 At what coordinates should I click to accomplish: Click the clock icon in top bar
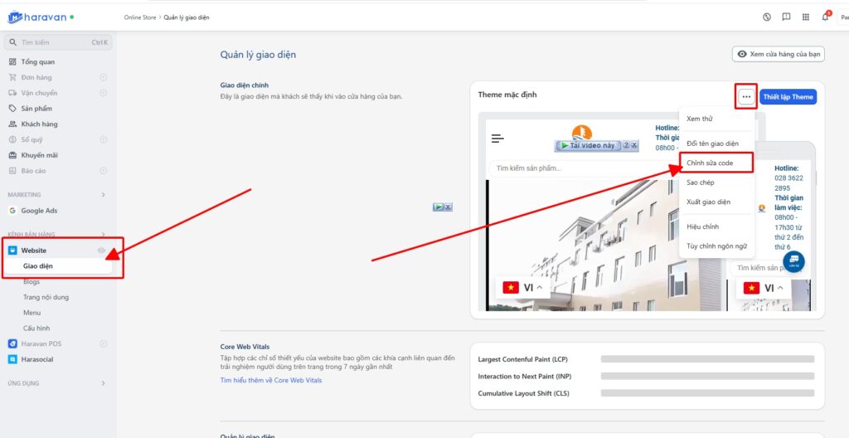[x=767, y=17]
